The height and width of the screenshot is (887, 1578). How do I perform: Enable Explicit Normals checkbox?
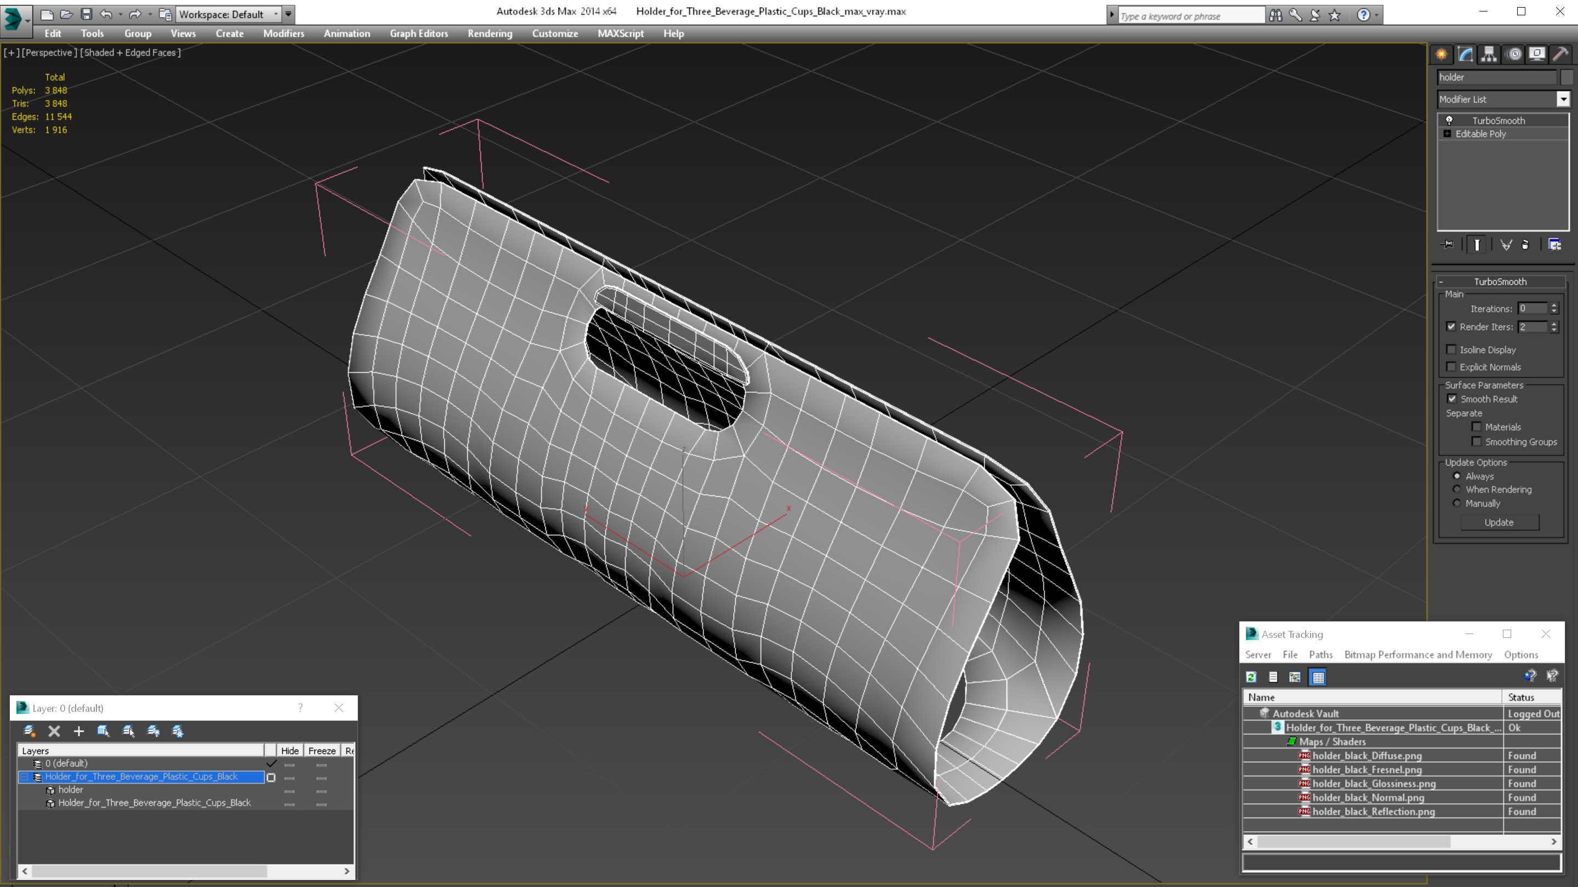1451,367
